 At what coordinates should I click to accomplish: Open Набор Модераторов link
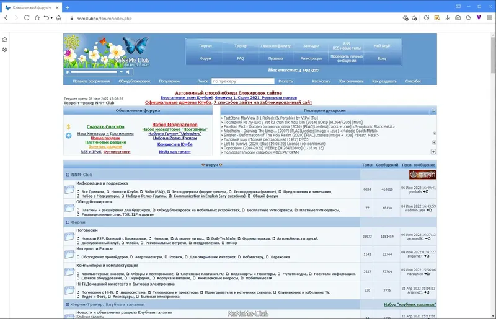tap(175, 125)
